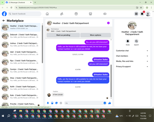This screenshot has width=154, height=122.
Task: Expand Privacy & support section
Action: click(132, 67)
